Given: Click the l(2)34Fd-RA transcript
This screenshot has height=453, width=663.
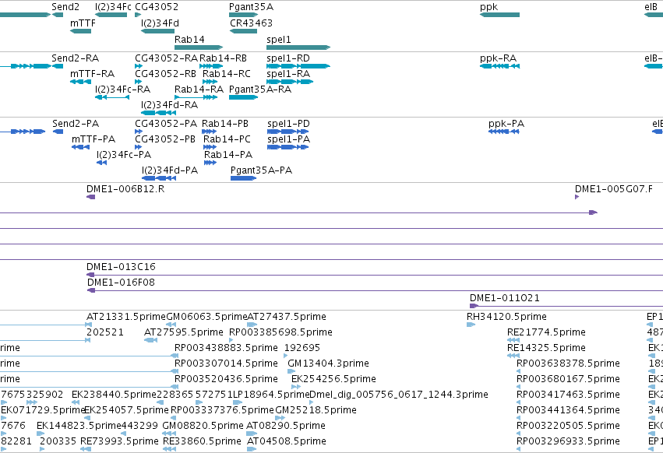Looking at the screenshot, I should tap(159, 113).
